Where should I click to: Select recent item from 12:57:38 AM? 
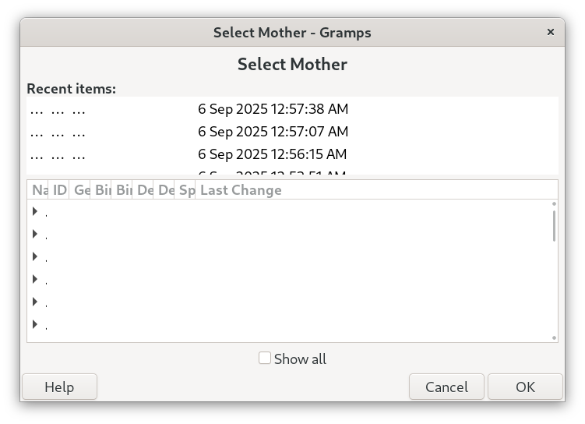coord(273,109)
